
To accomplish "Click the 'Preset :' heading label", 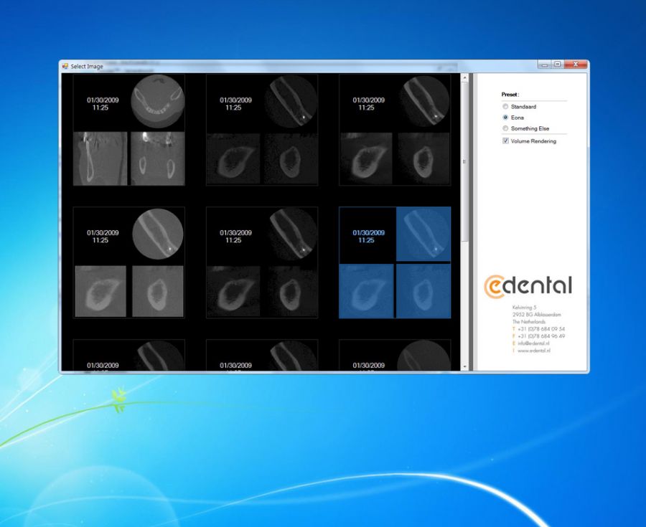I will (510, 94).
